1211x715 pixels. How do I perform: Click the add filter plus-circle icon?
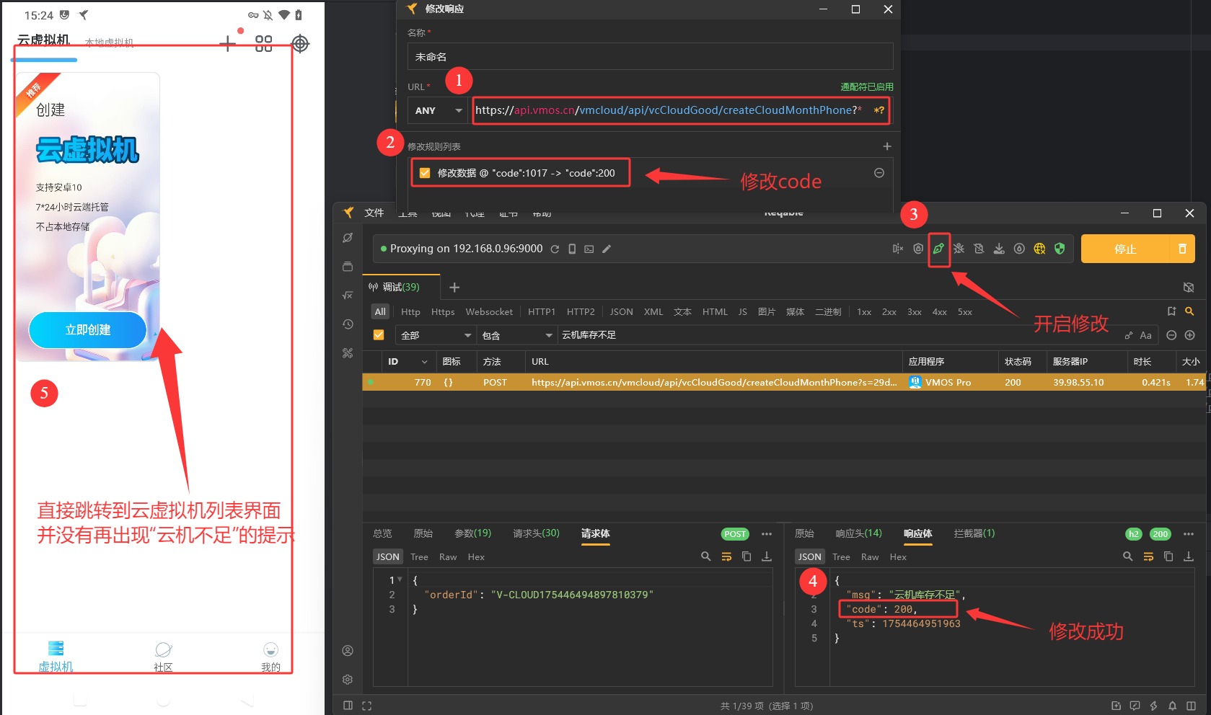tap(1190, 335)
